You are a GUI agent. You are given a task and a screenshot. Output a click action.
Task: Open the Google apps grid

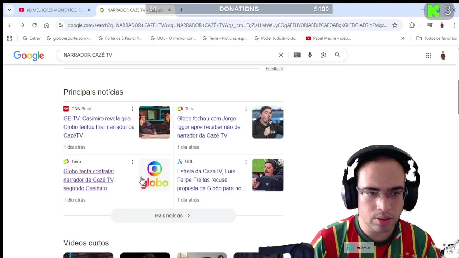point(428,56)
